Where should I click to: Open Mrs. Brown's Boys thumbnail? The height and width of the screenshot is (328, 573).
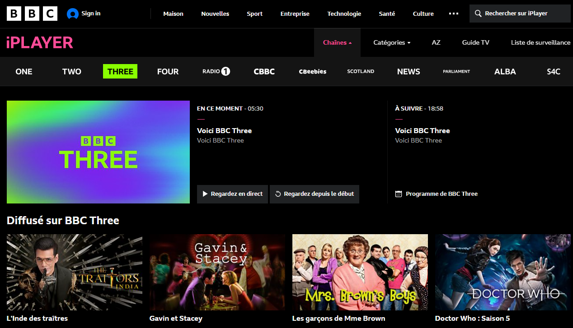360,272
